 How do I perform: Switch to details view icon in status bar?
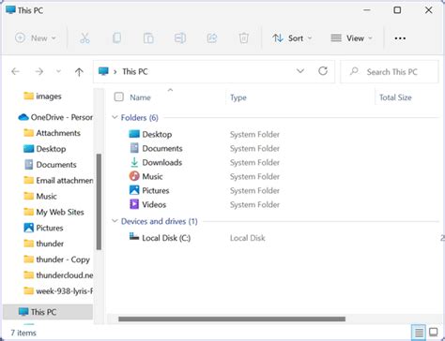click(419, 333)
